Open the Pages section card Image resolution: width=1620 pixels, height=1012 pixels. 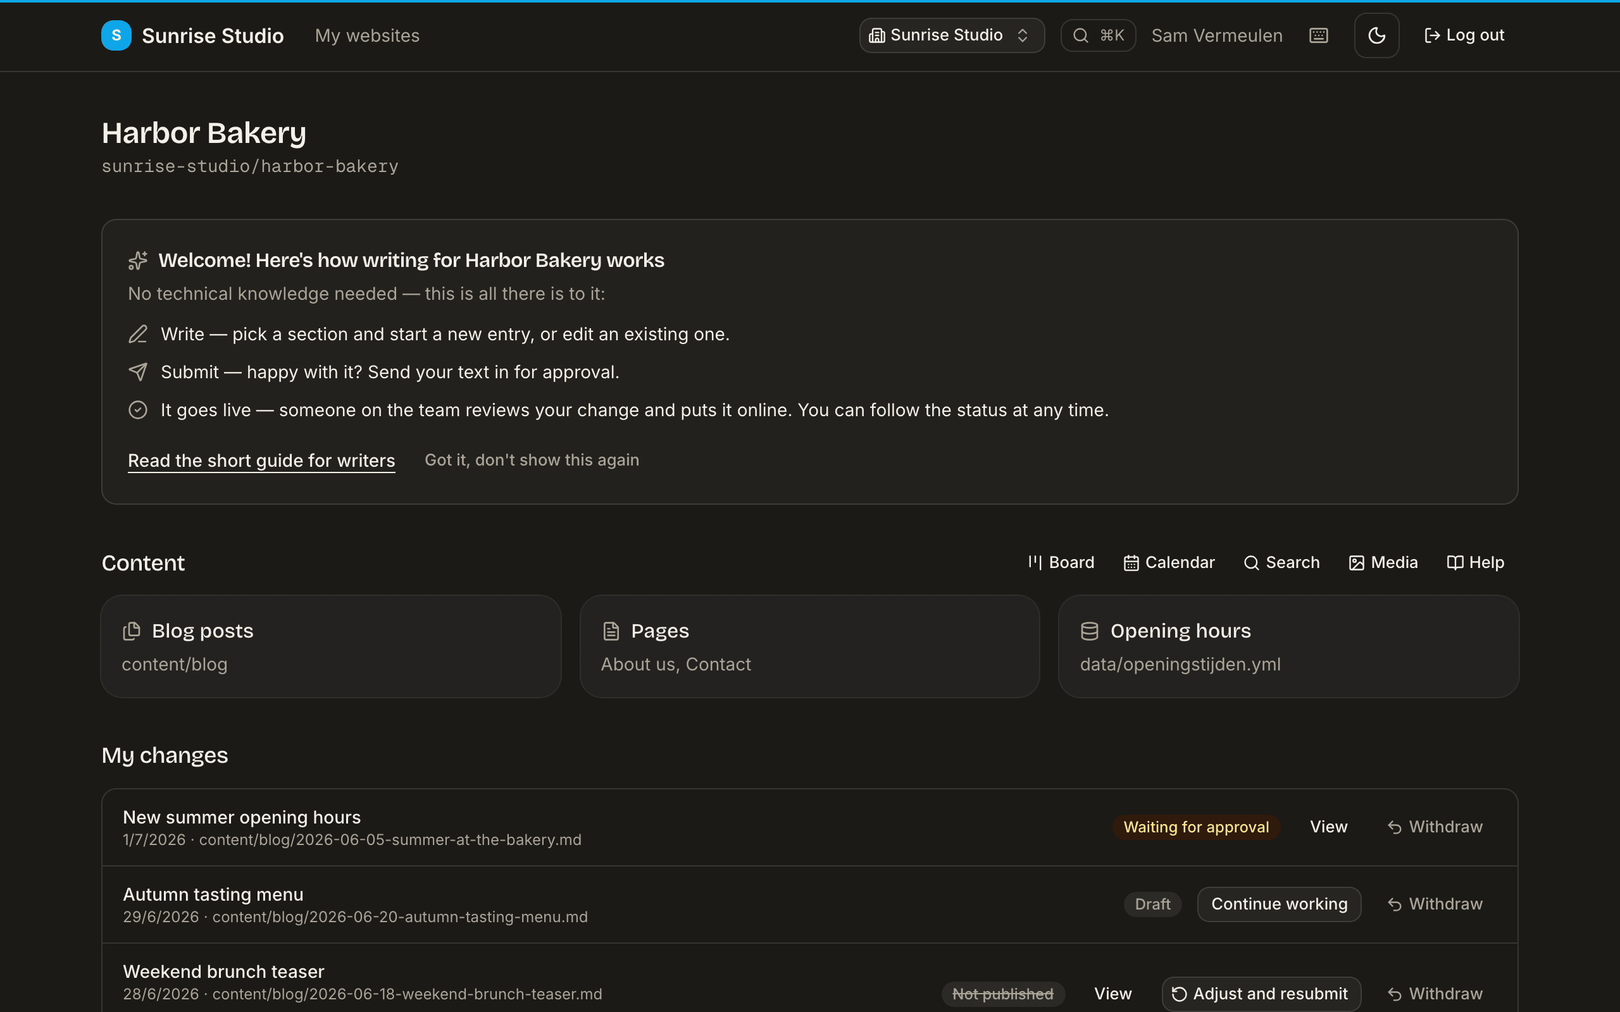click(809, 646)
